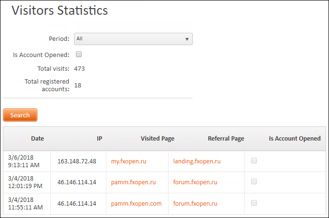Image resolution: width=329 pixels, height=218 pixels.
Task: Toggle account opened checkbox for 163.148.72.48 row
Action: (254, 161)
